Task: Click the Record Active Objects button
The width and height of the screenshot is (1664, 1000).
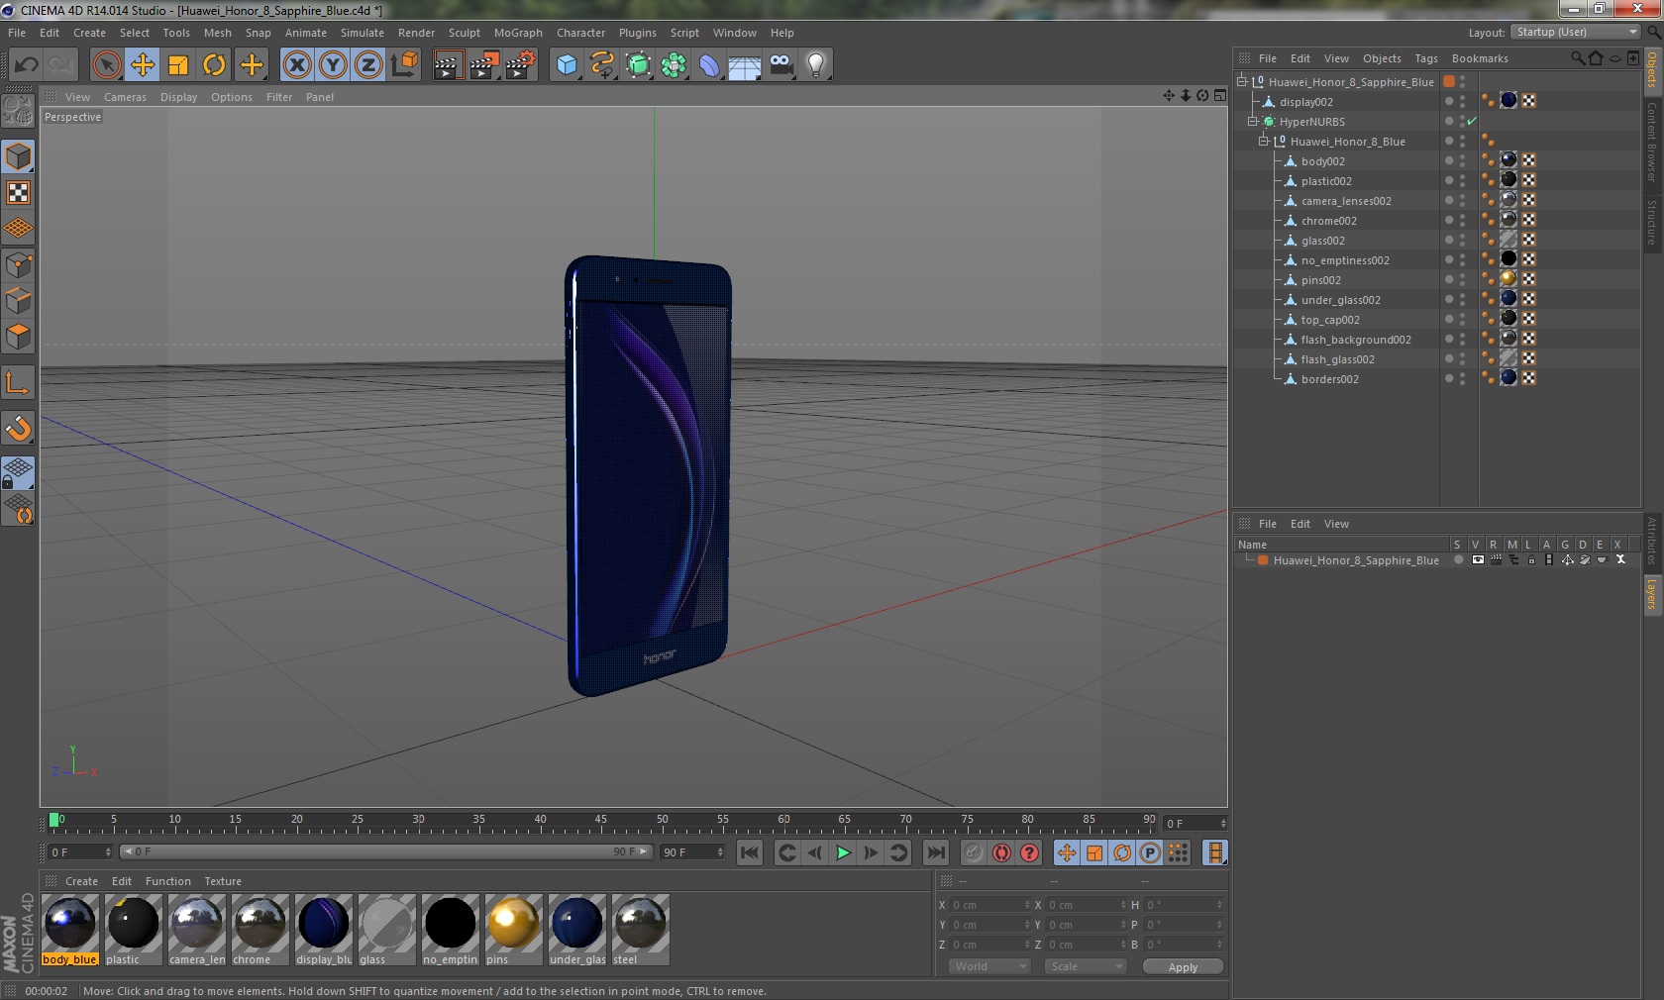Action: tap(974, 852)
